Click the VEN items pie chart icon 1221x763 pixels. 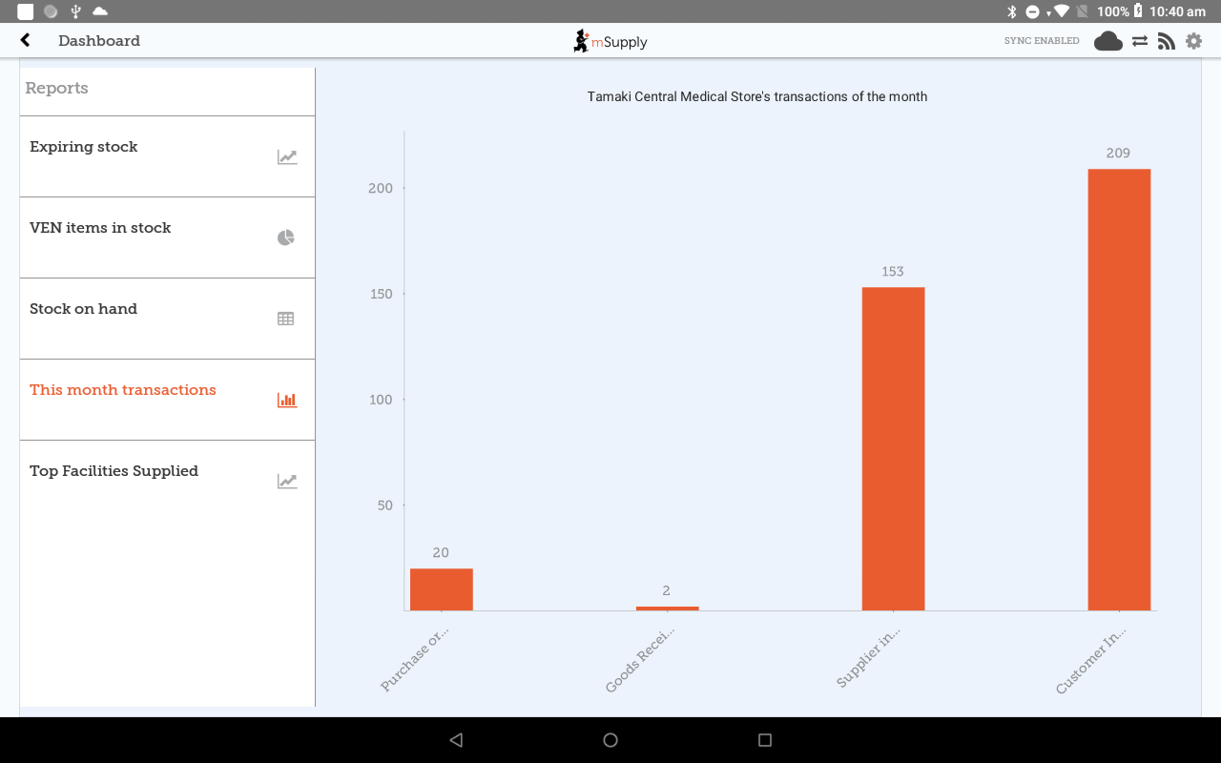coord(286,237)
